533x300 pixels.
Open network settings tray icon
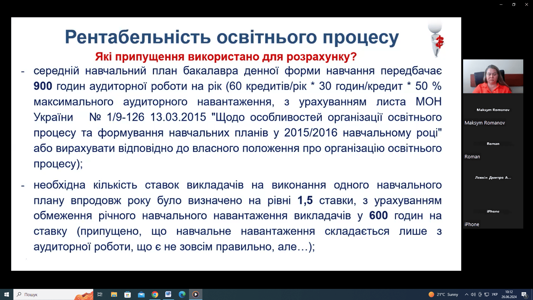coord(487,294)
